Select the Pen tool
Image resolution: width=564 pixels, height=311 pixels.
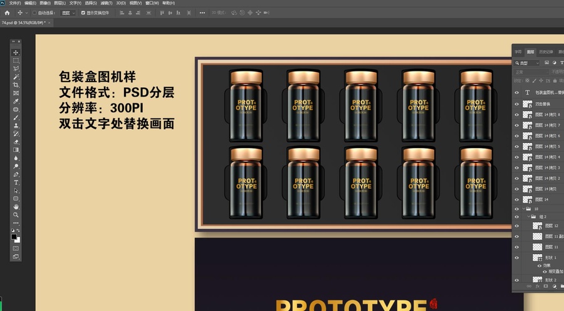(16, 174)
